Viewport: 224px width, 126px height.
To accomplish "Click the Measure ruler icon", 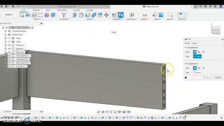I will click(145, 15).
